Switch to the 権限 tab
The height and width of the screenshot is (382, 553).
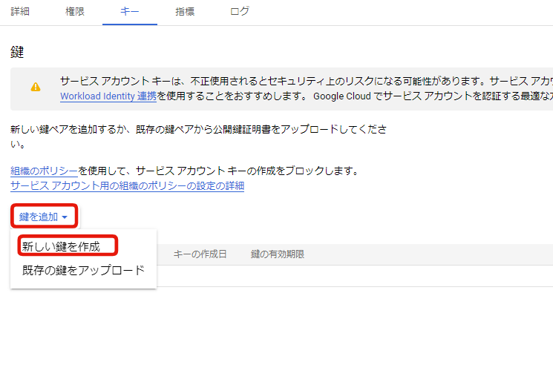click(75, 12)
